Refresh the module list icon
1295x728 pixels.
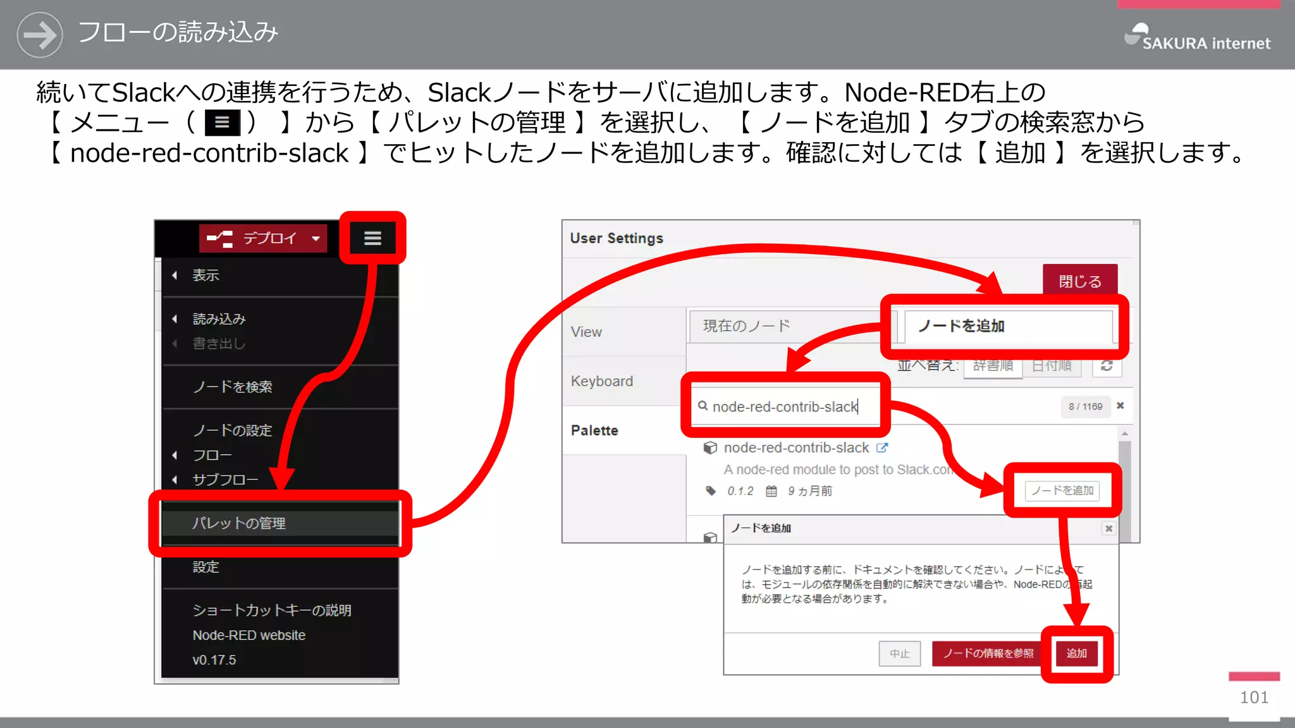pyautogui.click(x=1107, y=365)
